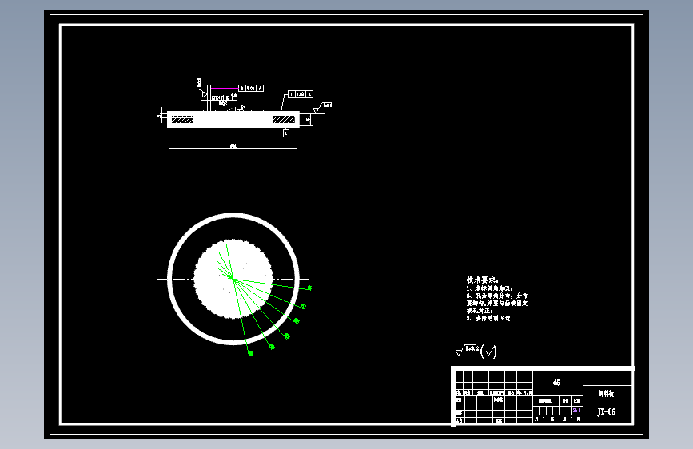Select the overall width dimension below the section view
This screenshot has height=449, width=693.
pos(233,146)
